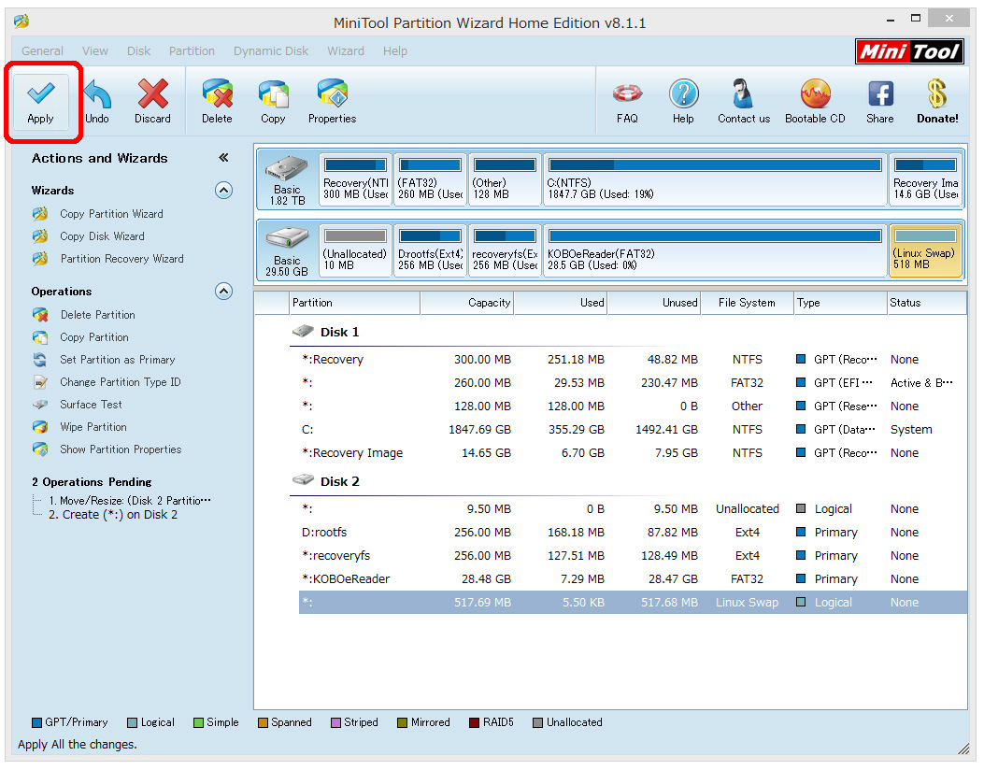Sort by Capacity column header

click(467, 303)
